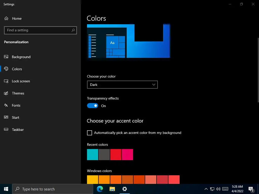The image size is (259, 194).
Task: Open the Action Center notifications
Action: coord(251,189)
